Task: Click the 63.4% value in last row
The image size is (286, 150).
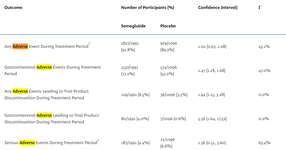Action: [264, 143]
